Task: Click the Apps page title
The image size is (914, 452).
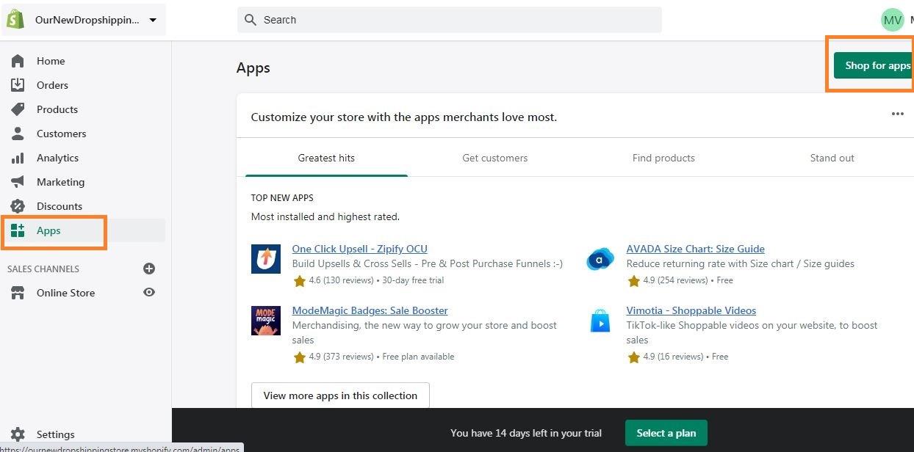Action: point(253,68)
